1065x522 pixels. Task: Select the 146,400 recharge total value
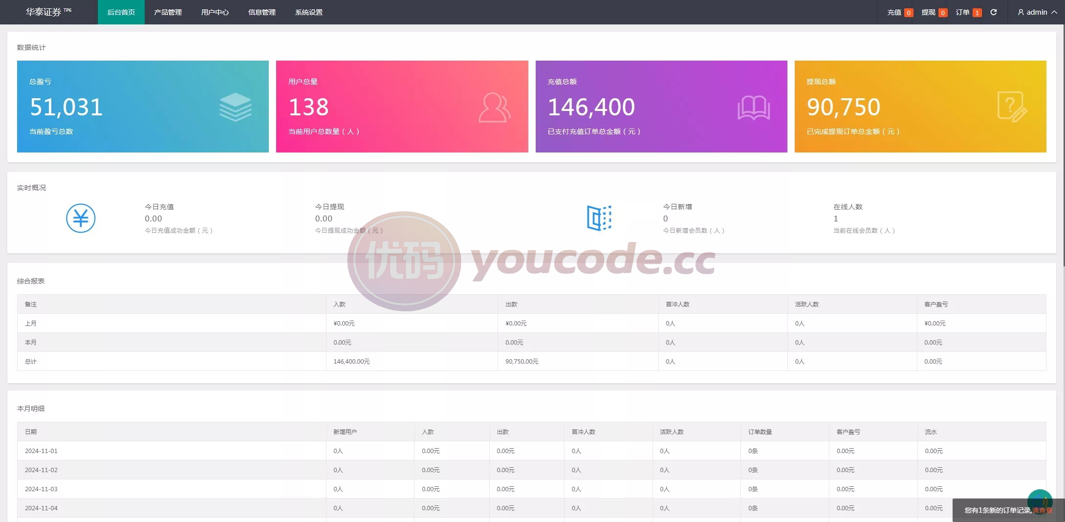591,107
